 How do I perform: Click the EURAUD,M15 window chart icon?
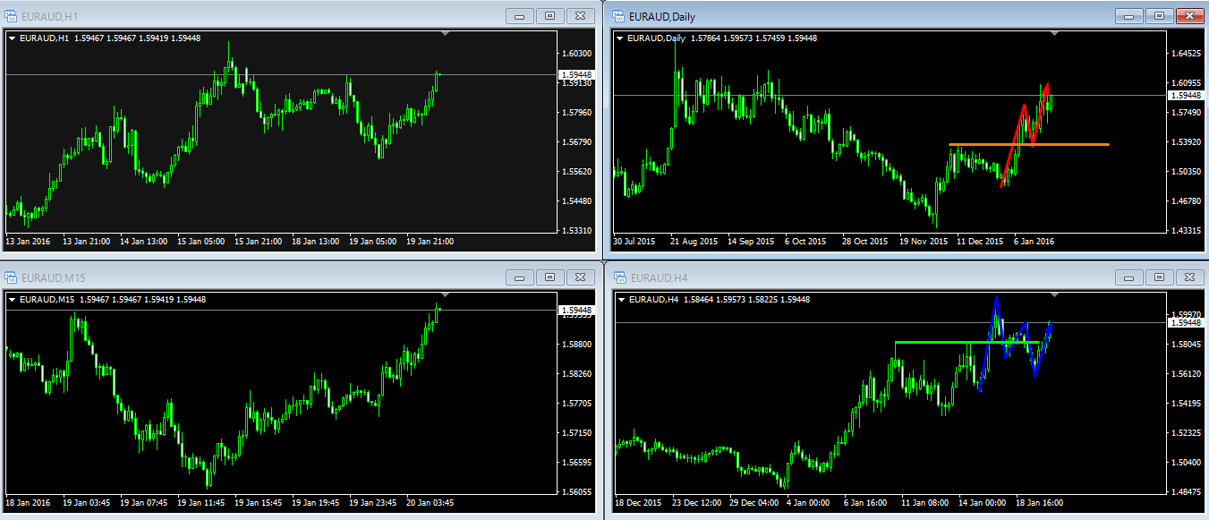pos(12,277)
